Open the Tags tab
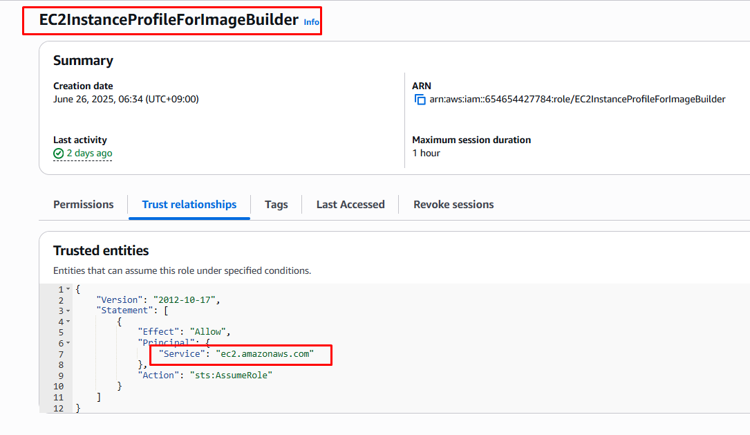Image resolution: width=750 pixels, height=435 pixels. [x=276, y=205]
